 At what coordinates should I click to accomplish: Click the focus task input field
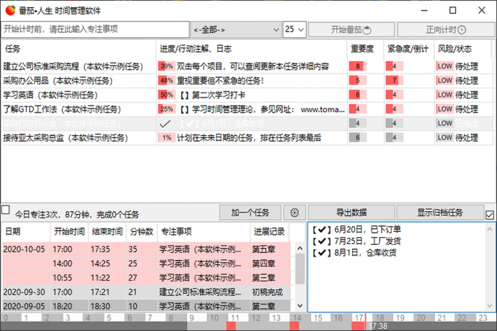click(x=94, y=29)
